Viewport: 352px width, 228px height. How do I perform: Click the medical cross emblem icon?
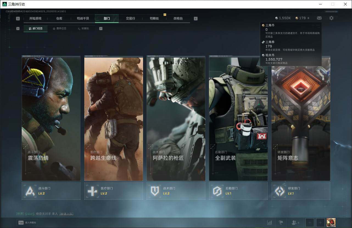[93, 191]
